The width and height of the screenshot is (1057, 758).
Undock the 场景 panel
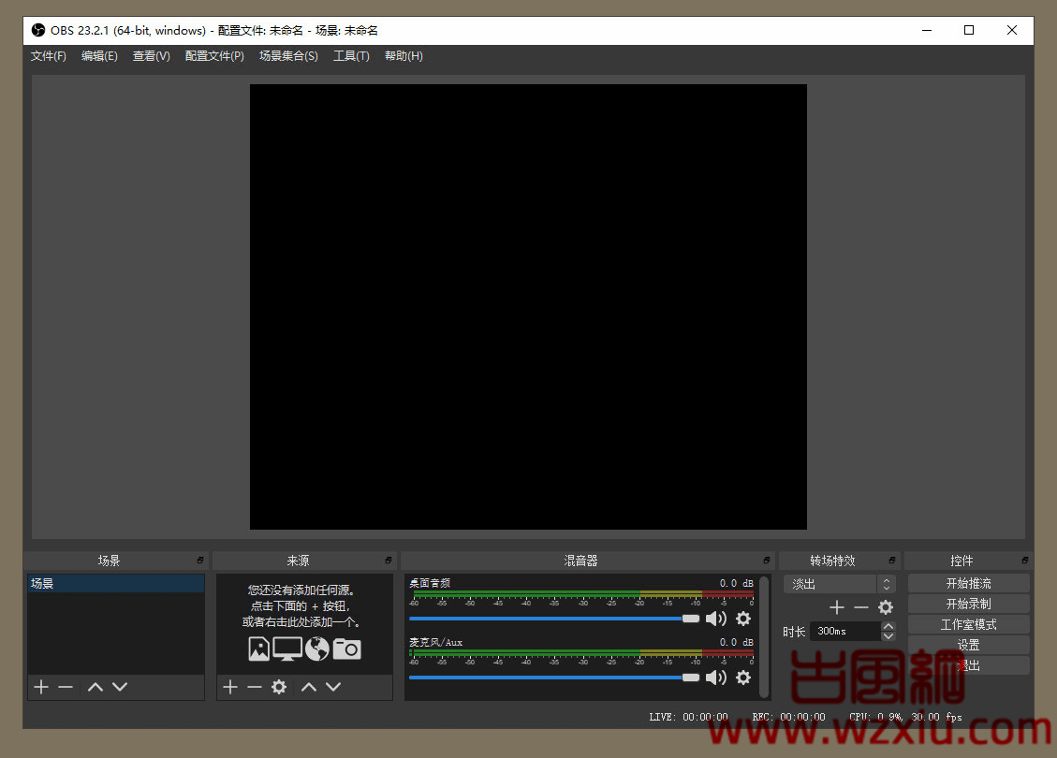click(x=200, y=560)
